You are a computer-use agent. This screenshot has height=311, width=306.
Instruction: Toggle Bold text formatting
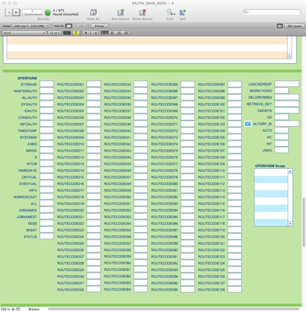tap(85, 33)
